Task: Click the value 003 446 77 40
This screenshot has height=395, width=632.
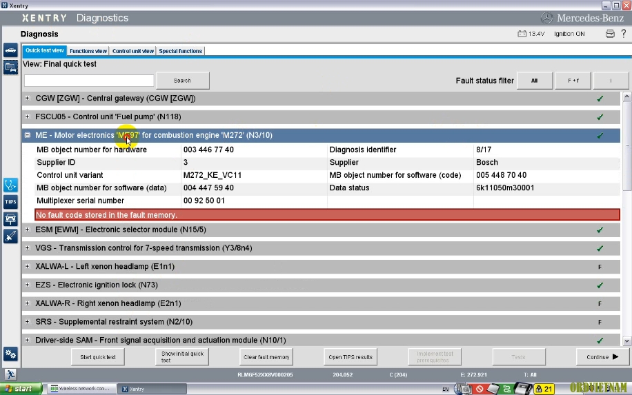Action: pyautogui.click(x=208, y=150)
